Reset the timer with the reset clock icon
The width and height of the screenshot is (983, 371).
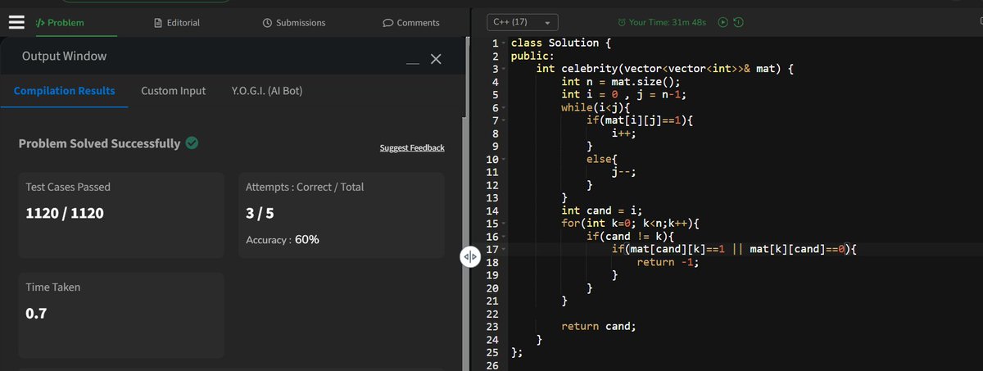[x=737, y=22]
